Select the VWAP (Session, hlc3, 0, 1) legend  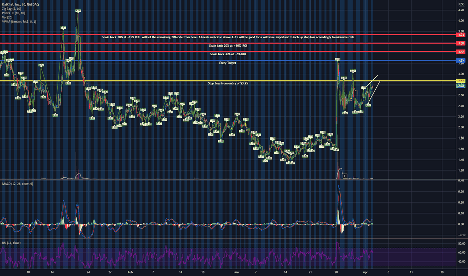pos(19,22)
